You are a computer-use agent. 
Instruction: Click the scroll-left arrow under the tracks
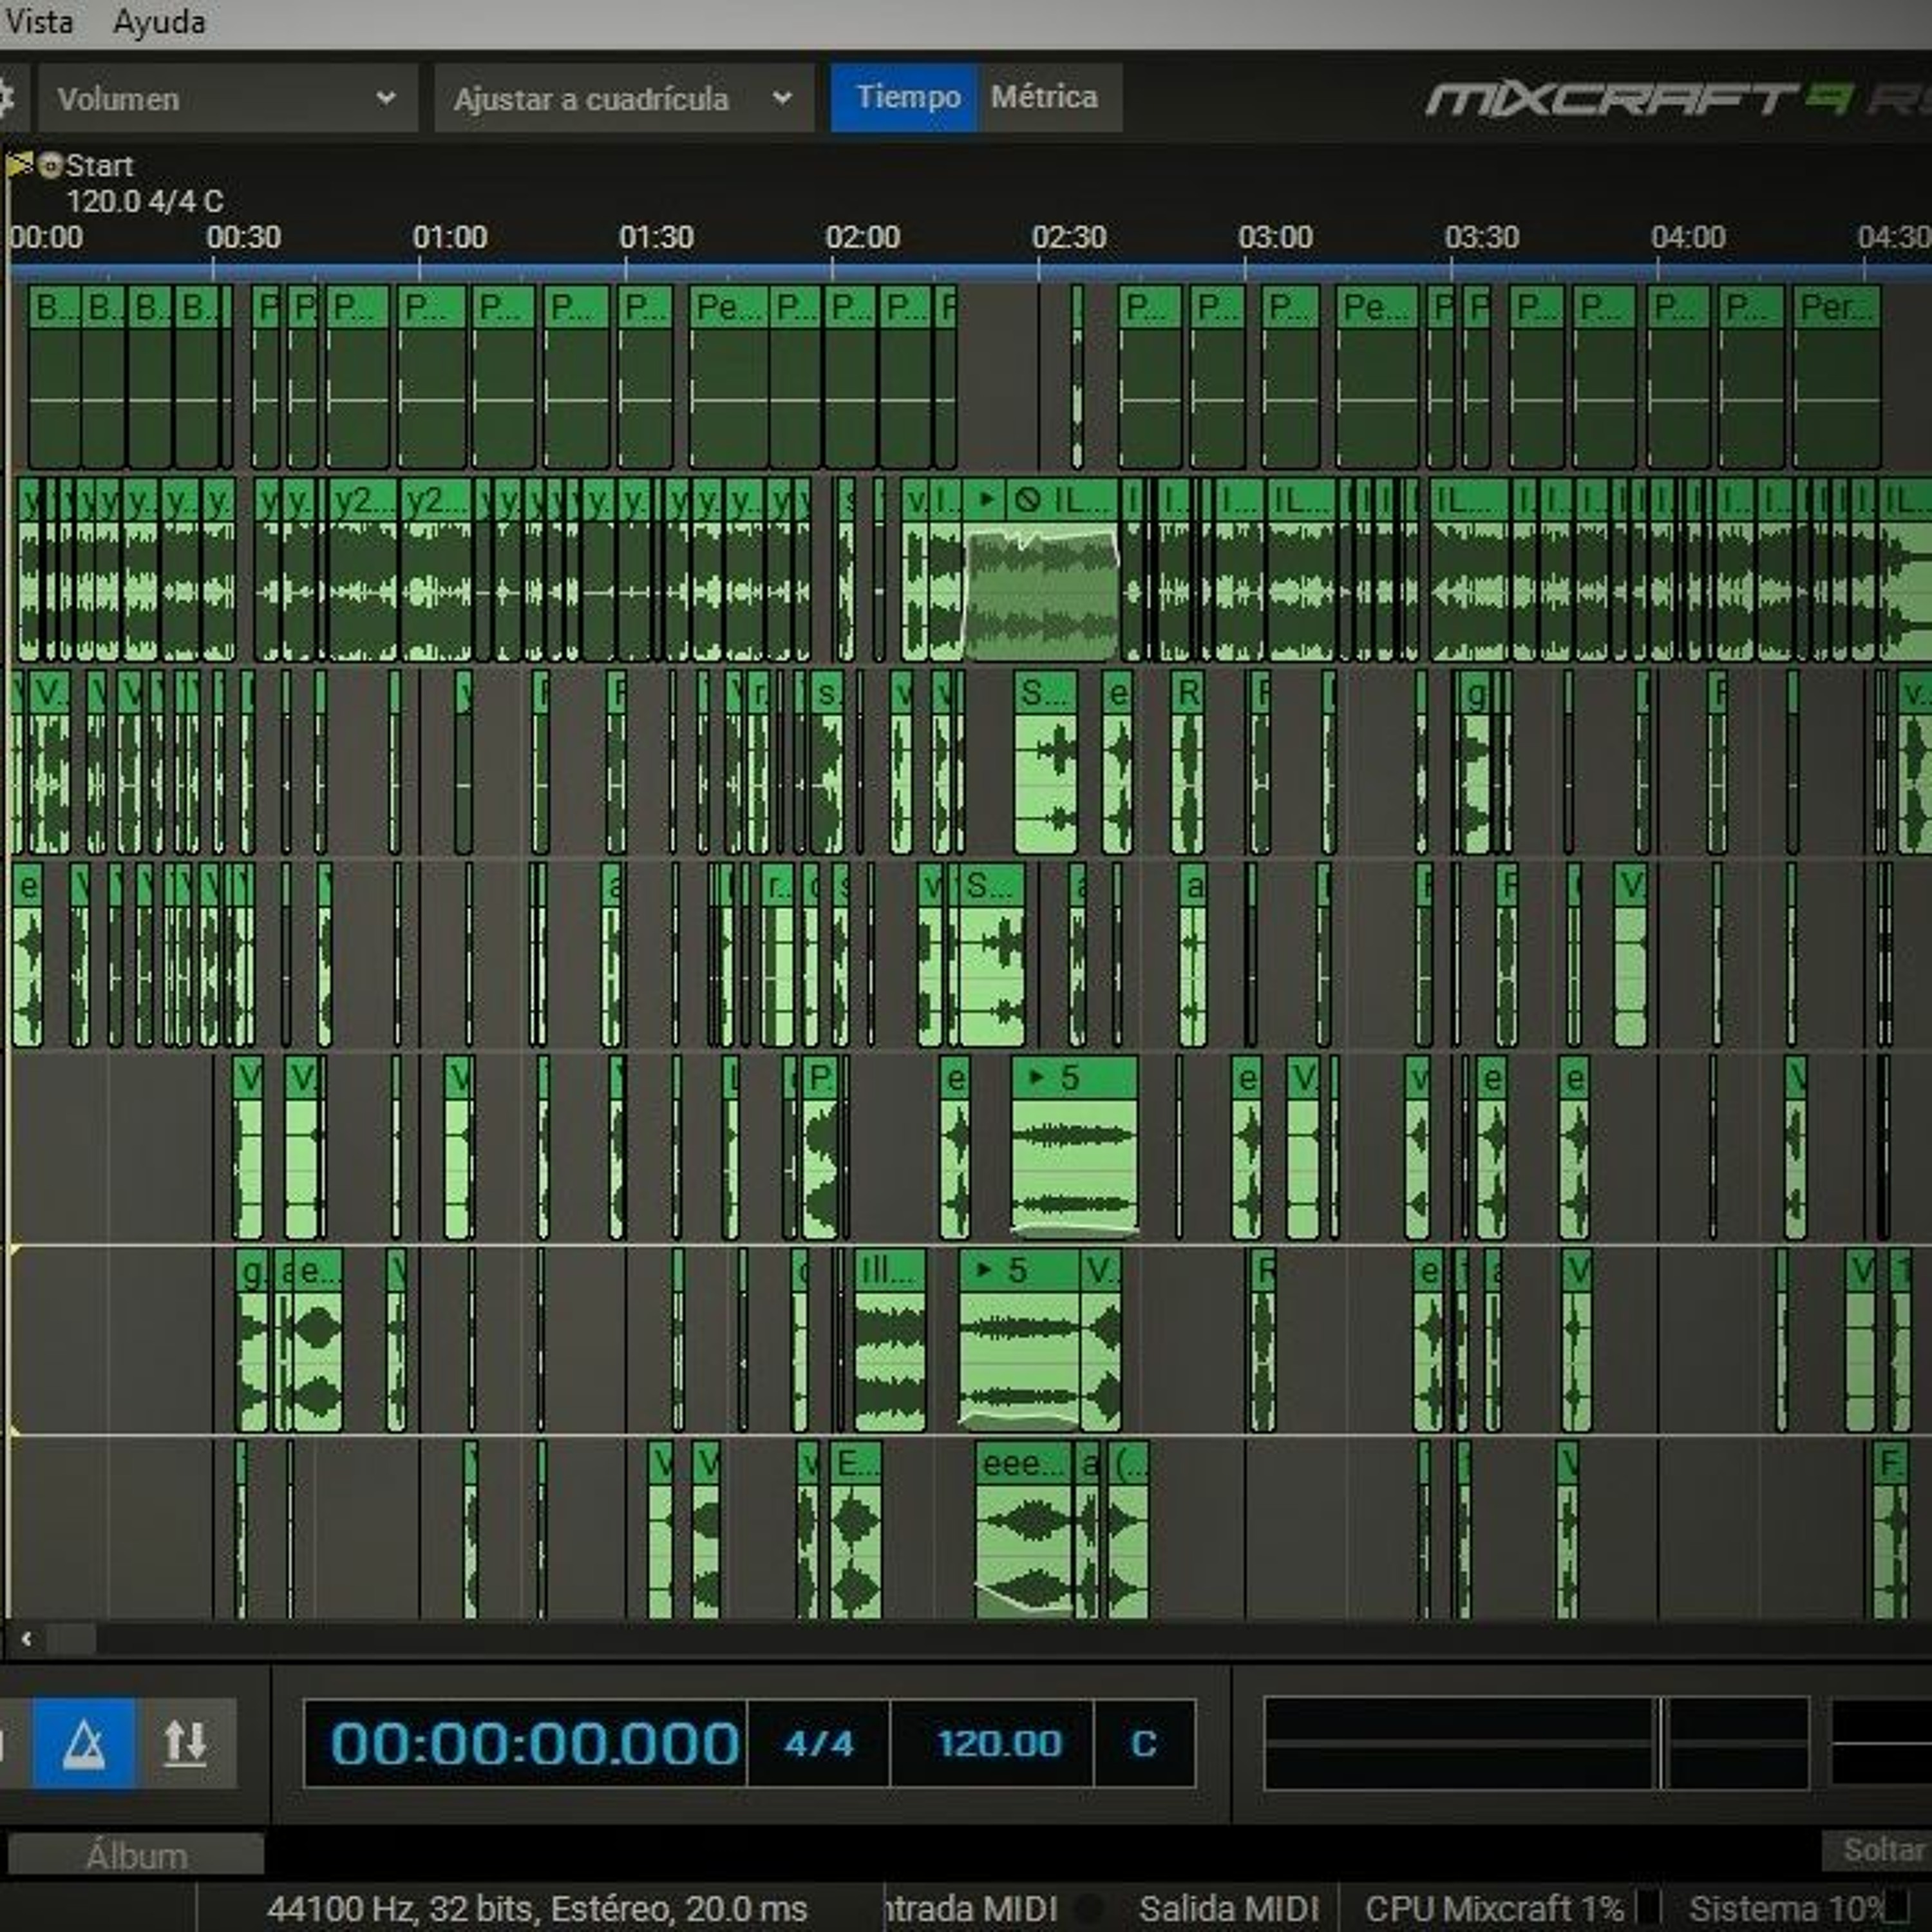(27, 1638)
